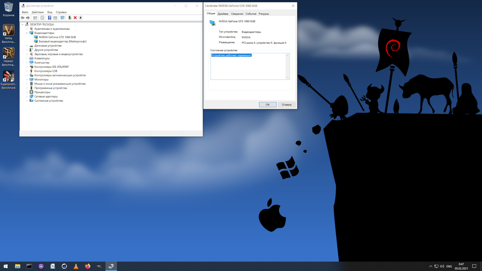
Task: Click the scan for hardware changes icon
Action: pos(62,18)
